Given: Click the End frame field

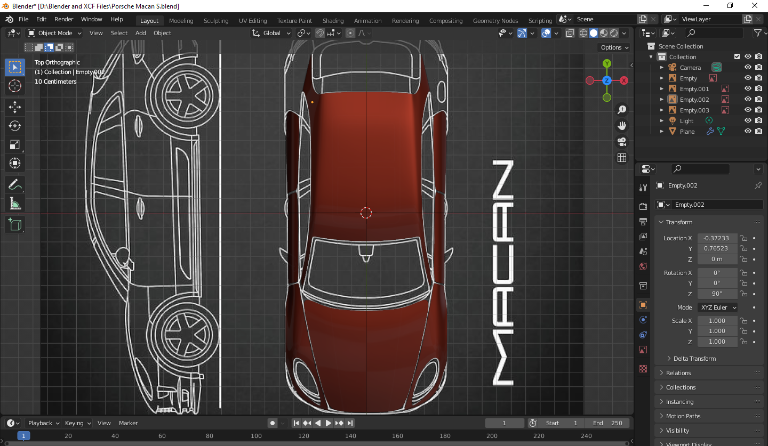Looking at the screenshot, I should point(607,423).
